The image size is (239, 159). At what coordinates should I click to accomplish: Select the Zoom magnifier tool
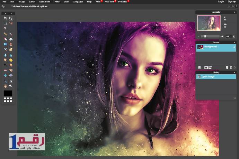[11, 86]
